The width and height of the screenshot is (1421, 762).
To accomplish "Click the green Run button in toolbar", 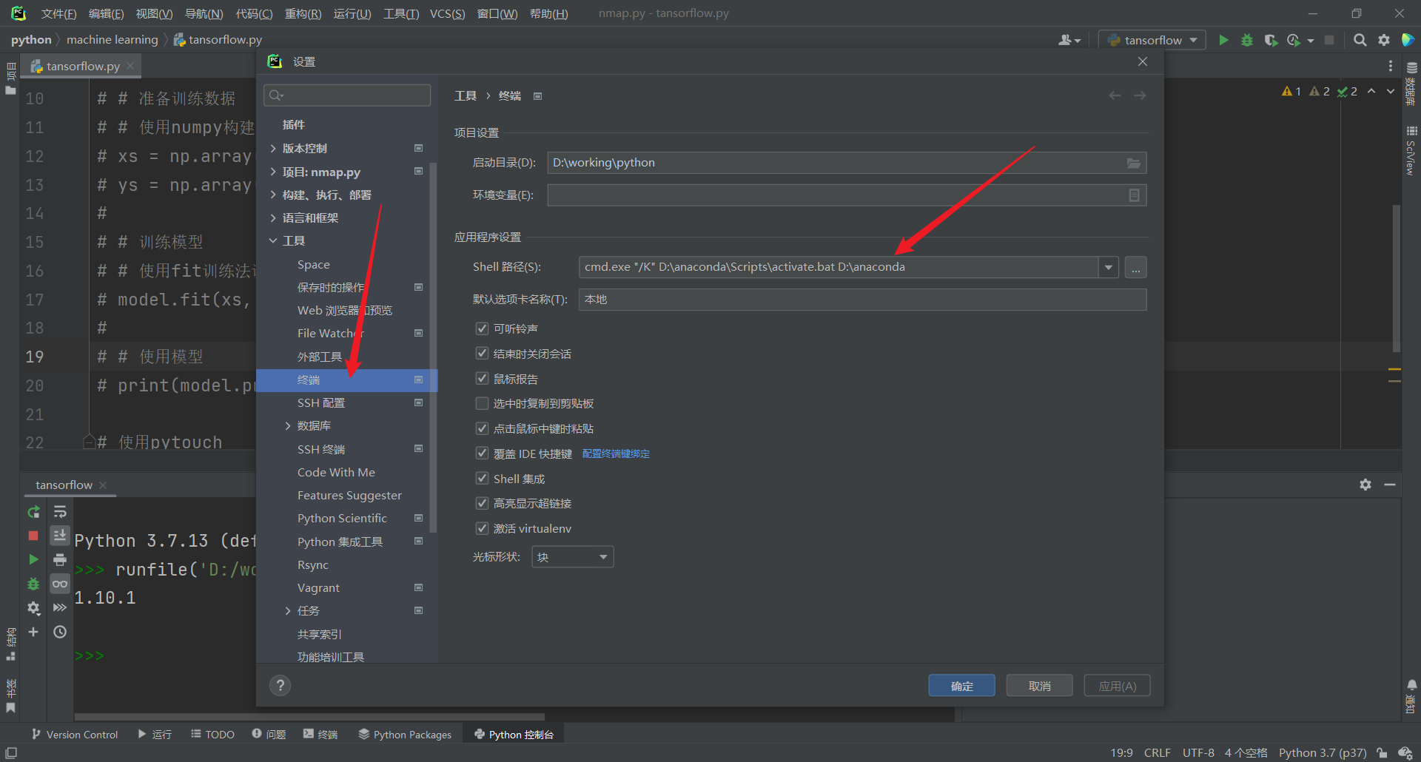I will point(1223,40).
